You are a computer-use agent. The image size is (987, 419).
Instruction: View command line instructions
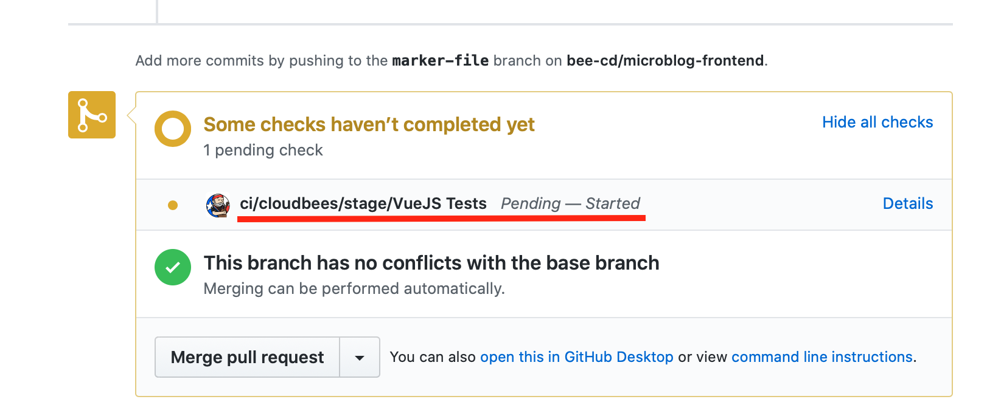click(x=822, y=357)
